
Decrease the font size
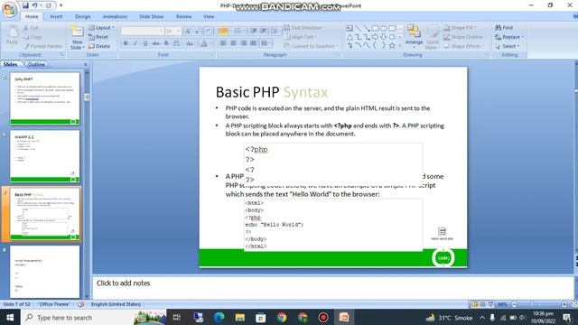click(198, 32)
